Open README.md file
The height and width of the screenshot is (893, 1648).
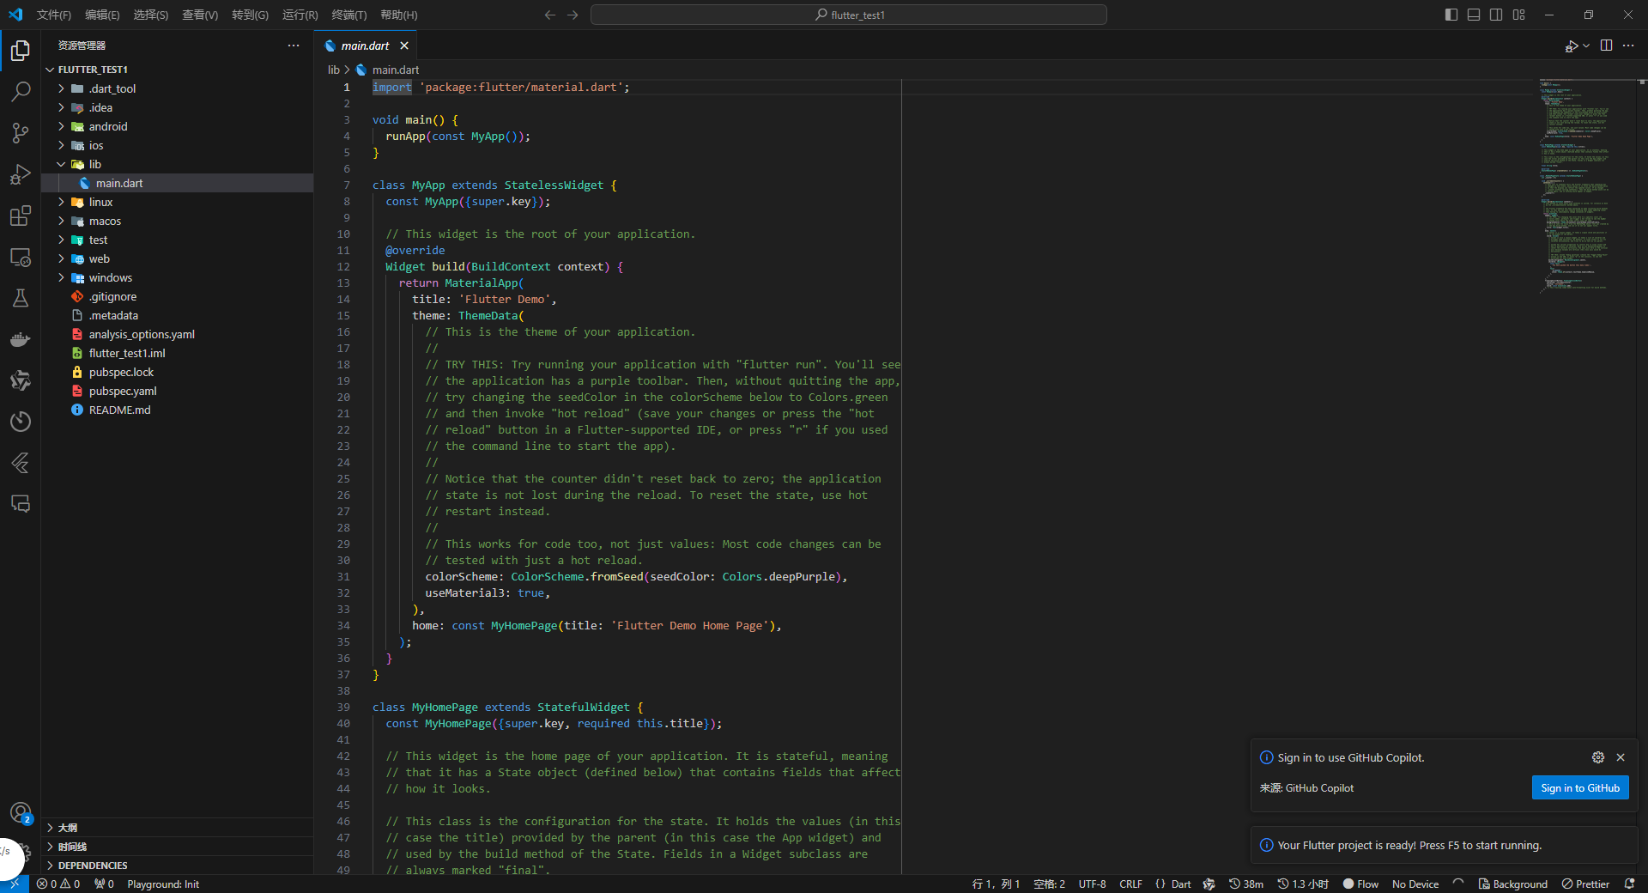coord(177,410)
